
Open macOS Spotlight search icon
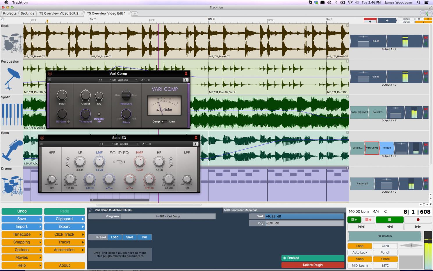click(x=418, y=2)
